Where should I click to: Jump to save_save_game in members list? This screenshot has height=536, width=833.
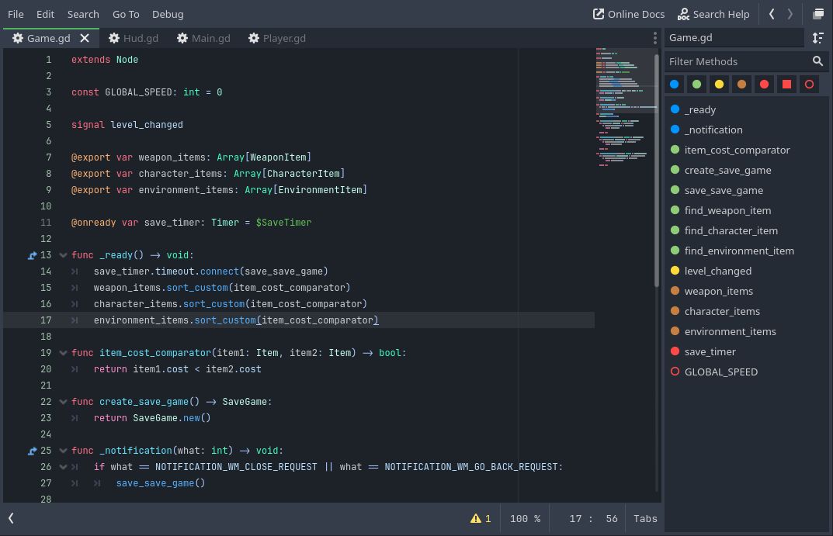[724, 190]
